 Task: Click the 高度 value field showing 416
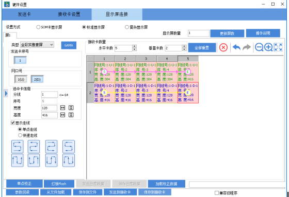click(x=50, y=115)
